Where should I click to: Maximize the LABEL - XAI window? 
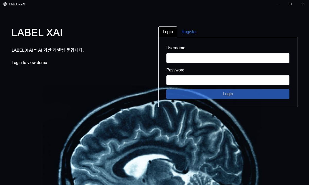291,4
